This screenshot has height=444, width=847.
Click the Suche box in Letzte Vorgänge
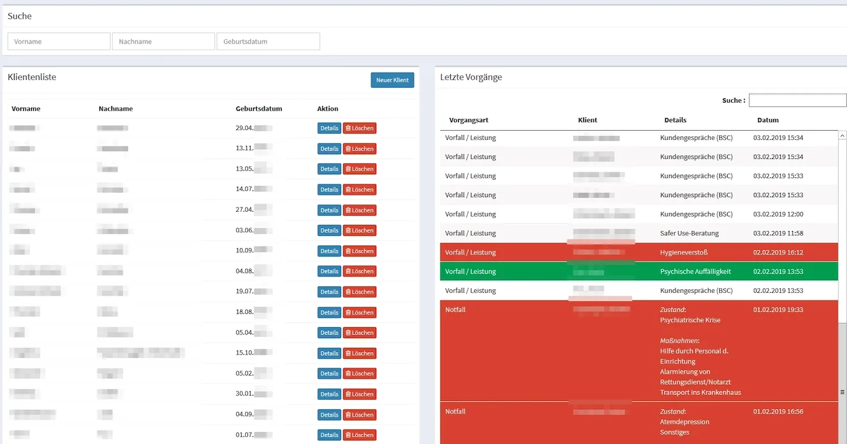pyautogui.click(x=797, y=100)
